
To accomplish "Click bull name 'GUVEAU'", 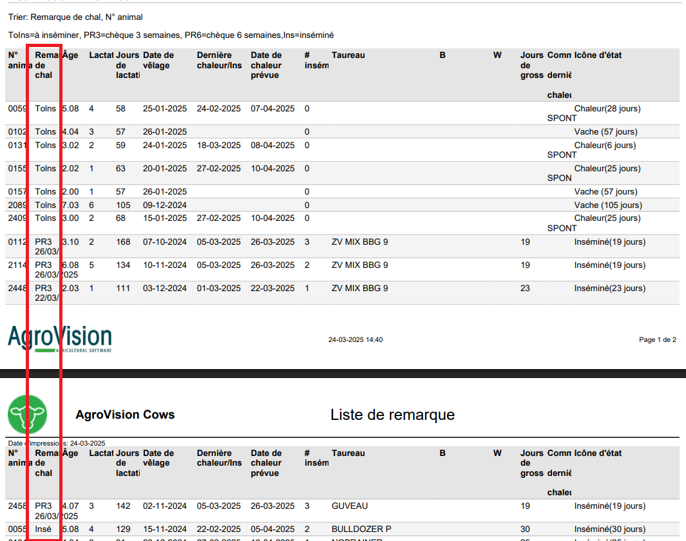I will [x=350, y=506].
